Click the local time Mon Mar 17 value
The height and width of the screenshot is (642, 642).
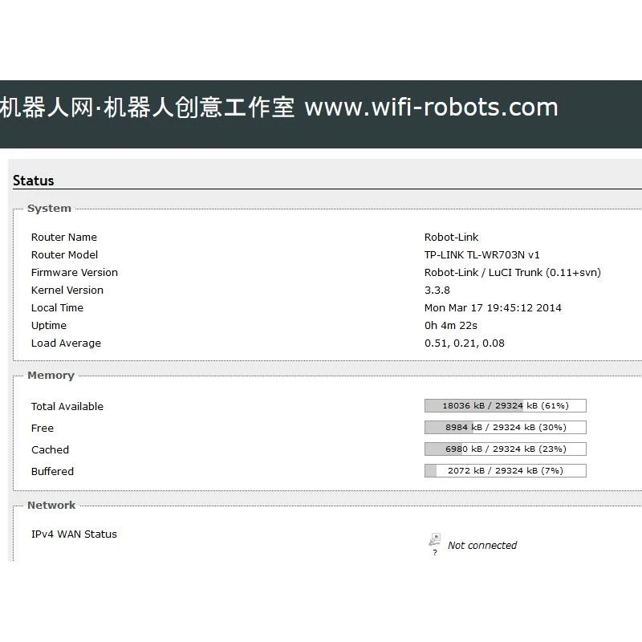click(493, 308)
